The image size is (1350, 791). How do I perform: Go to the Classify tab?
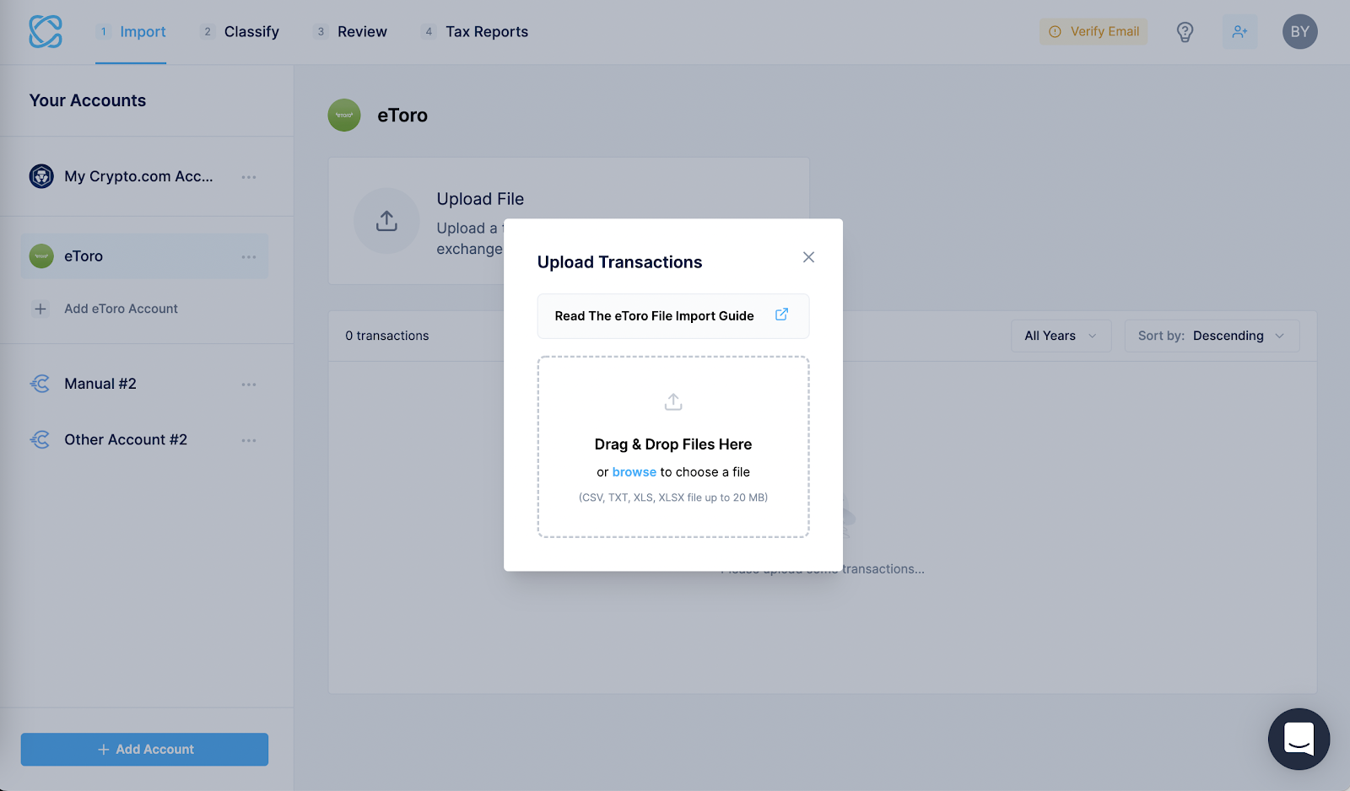240,32
